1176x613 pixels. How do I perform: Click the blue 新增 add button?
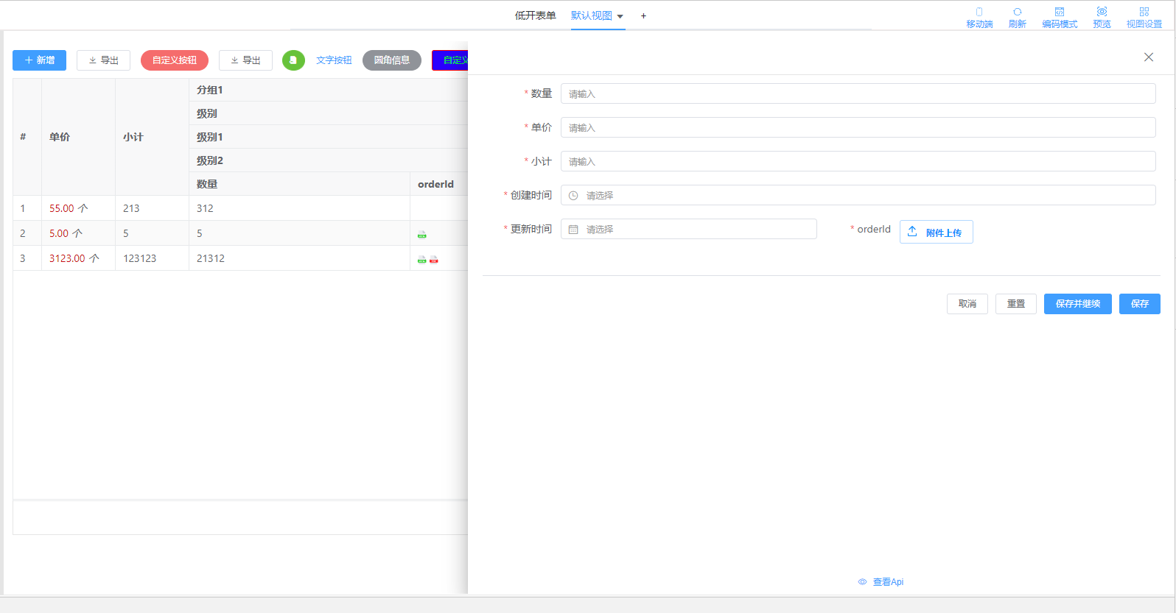39,60
